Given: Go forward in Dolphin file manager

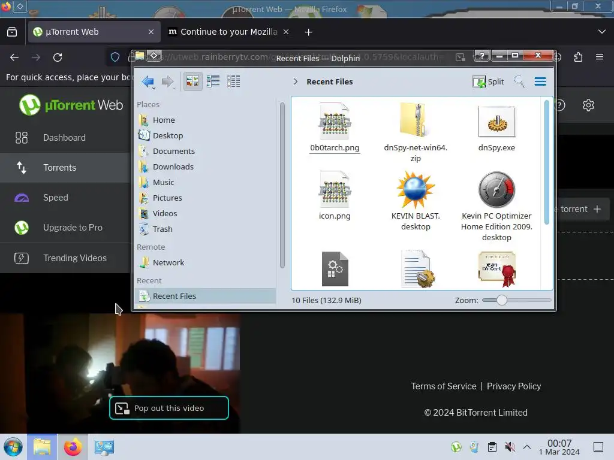Looking at the screenshot, I should point(168,81).
